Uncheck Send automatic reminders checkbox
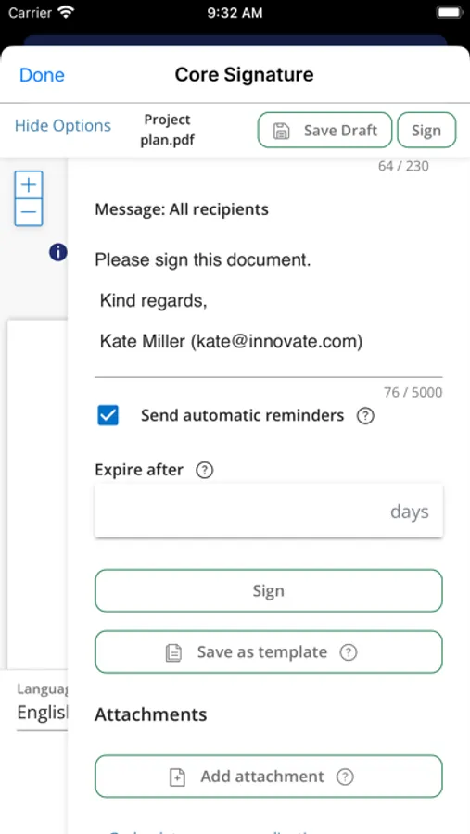The image size is (470, 834). tap(108, 416)
